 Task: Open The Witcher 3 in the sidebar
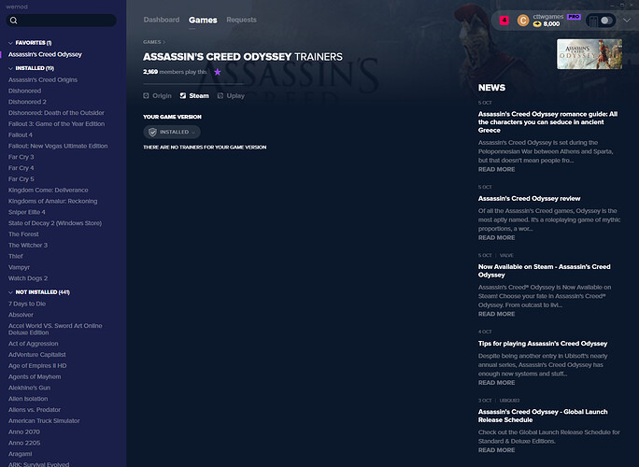point(28,245)
